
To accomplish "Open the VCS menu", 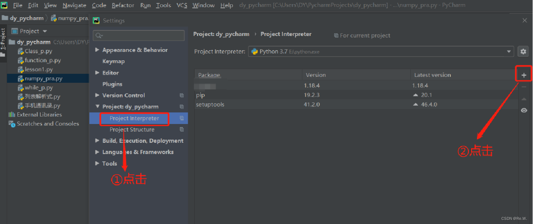I will (182, 5).
